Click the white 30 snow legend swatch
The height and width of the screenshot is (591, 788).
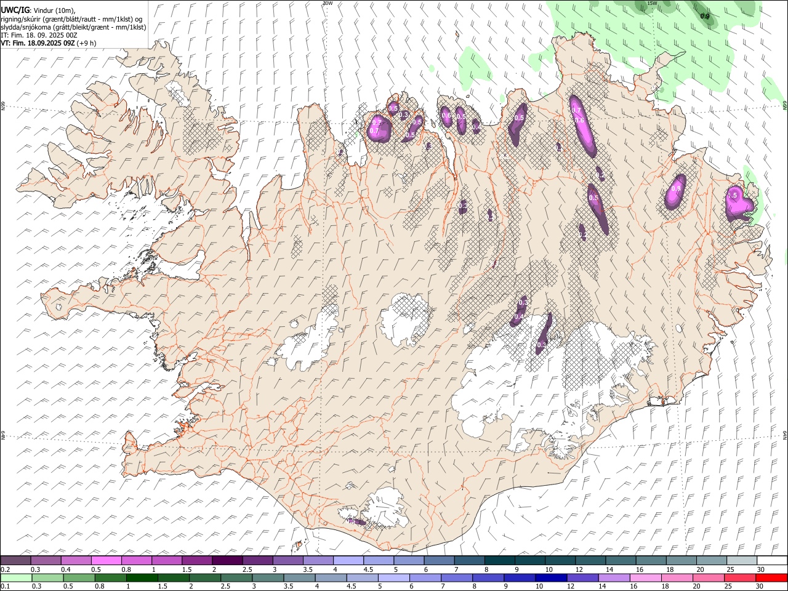click(772, 561)
